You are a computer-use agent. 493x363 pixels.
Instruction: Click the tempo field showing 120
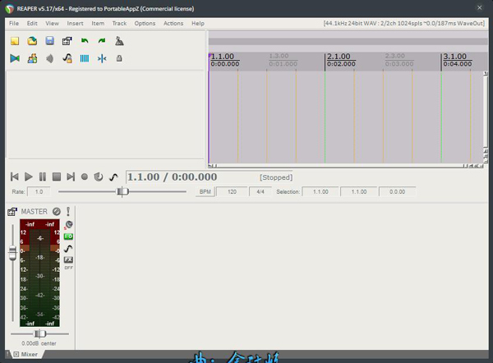click(232, 191)
